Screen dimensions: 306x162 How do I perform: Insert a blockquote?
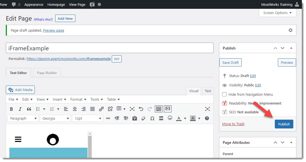(x=29, y=109)
